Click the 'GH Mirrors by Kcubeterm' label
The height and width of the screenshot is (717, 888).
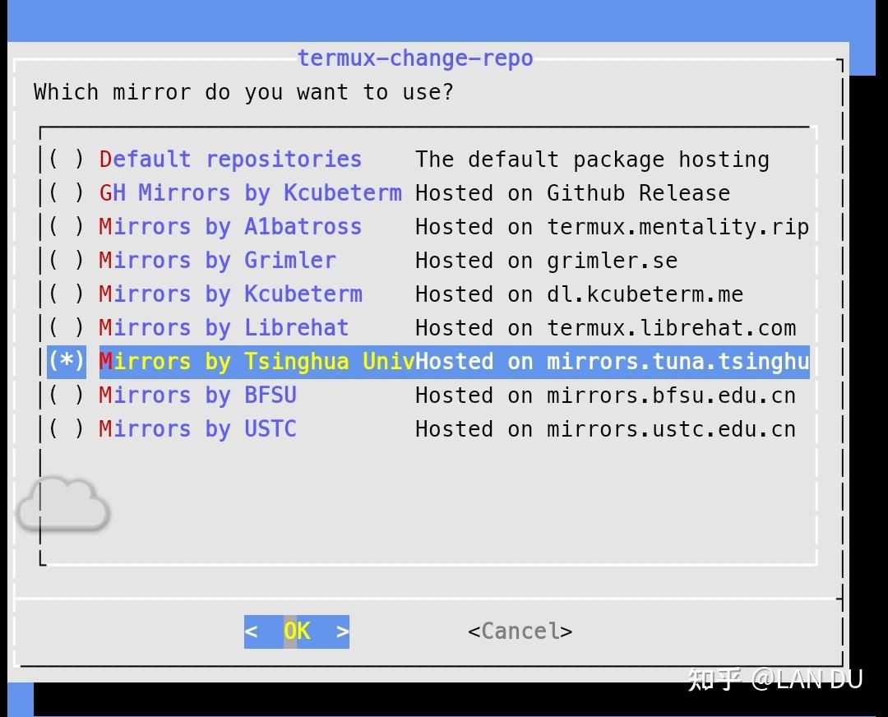pyautogui.click(x=250, y=192)
